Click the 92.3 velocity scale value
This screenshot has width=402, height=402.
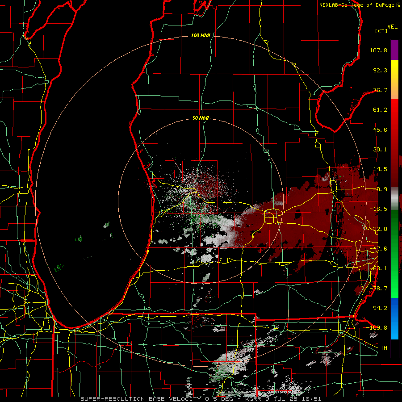pos(380,70)
